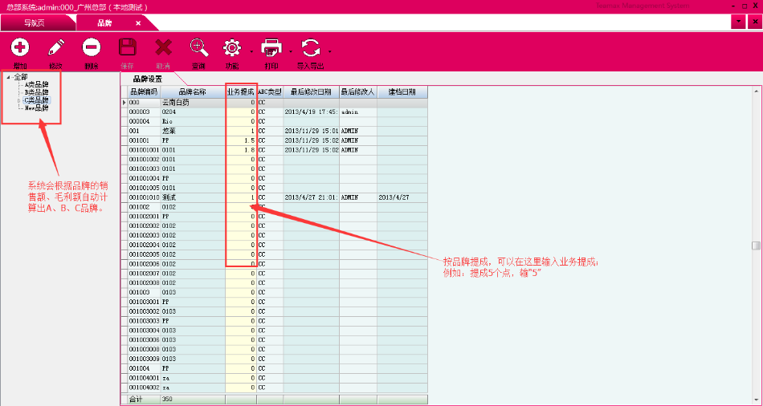Screen dimensions: 763x406
Task: Select the 品牌设置 sub-tab
Action: point(147,79)
